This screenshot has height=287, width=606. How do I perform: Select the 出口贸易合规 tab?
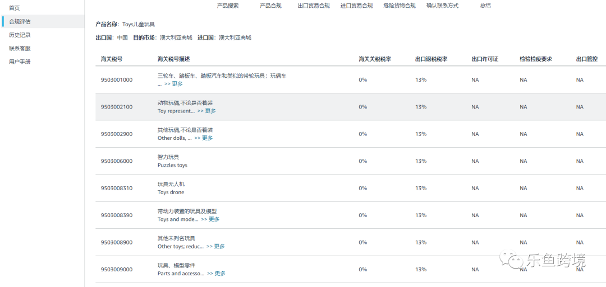pyautogui.click(x=314, y=6)
